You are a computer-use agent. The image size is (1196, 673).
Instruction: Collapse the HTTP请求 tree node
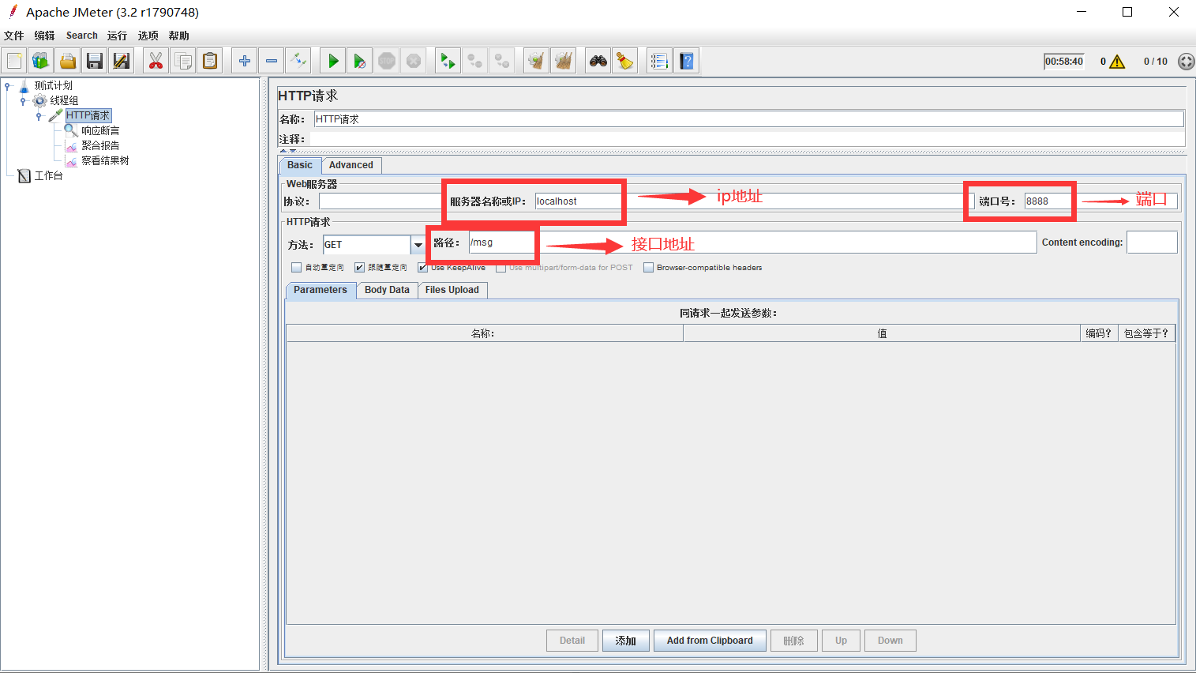[x=39, y=116]
